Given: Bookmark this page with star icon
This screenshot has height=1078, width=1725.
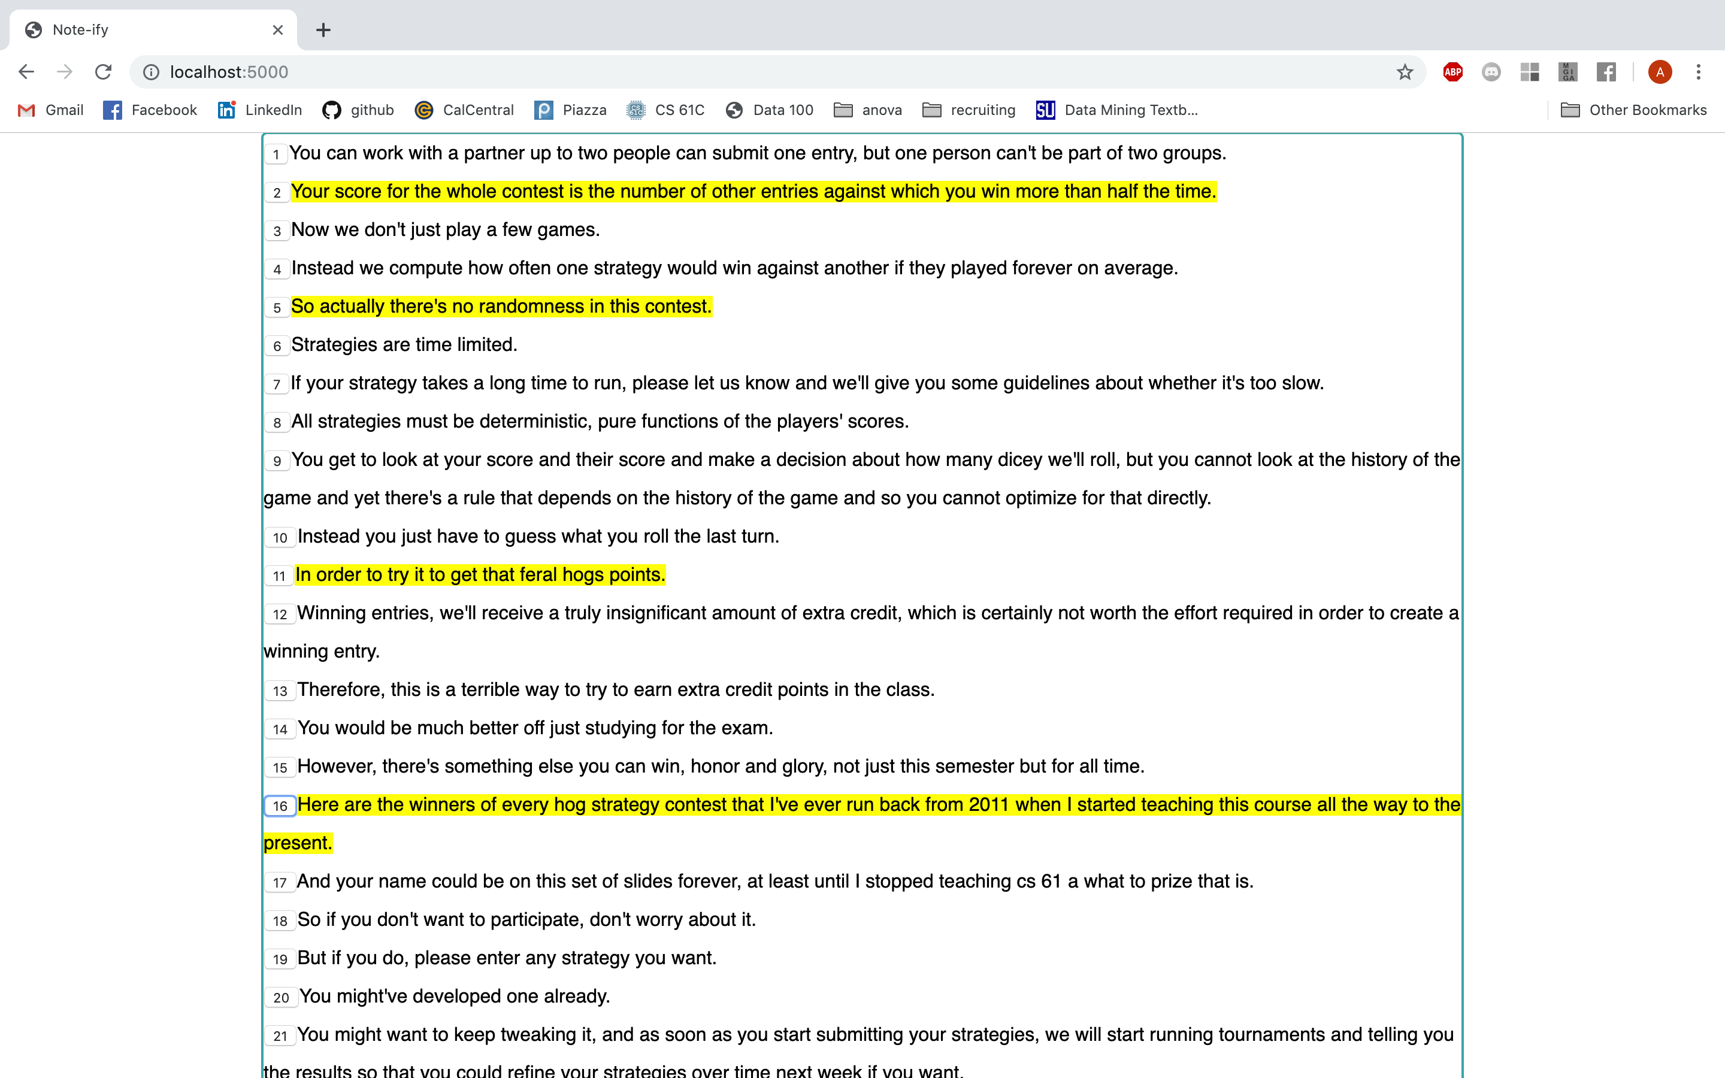Looking at the screenshot, I should coord(1404,72).
